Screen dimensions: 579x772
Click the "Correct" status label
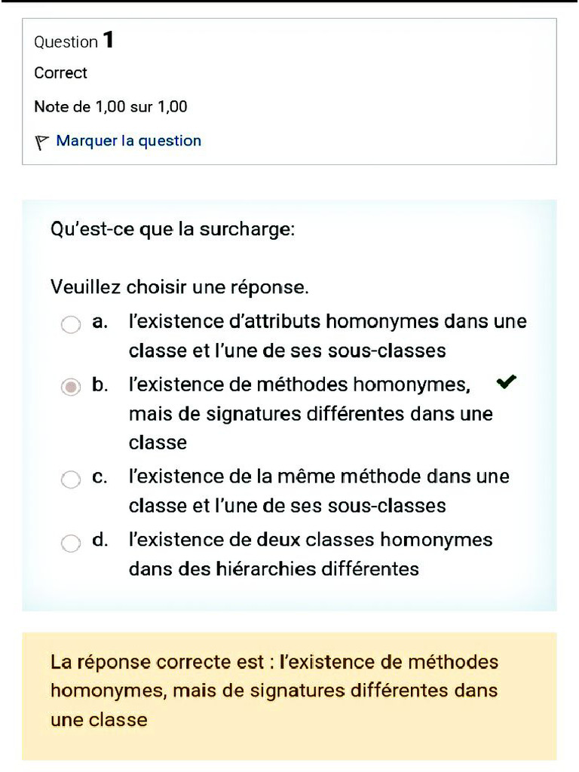(x=60, y=73)
